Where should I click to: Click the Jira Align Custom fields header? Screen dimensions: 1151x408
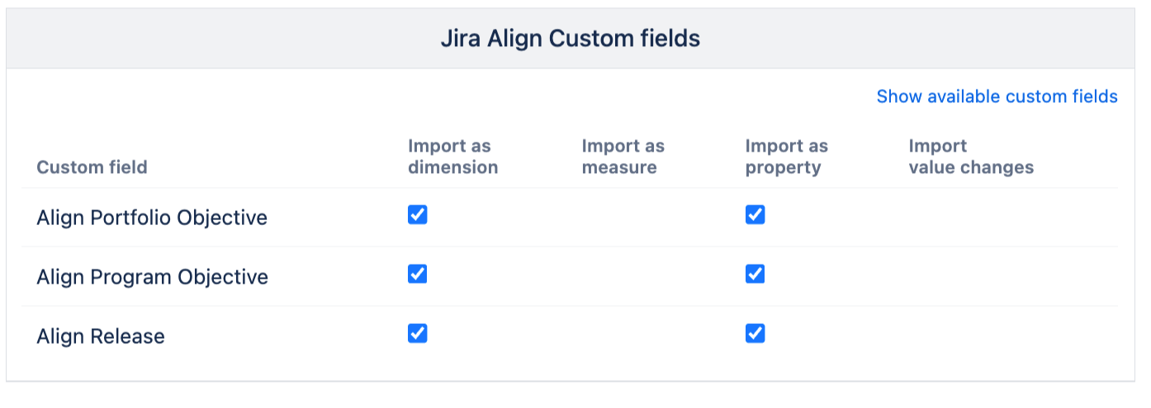click(x=570, y=38)
